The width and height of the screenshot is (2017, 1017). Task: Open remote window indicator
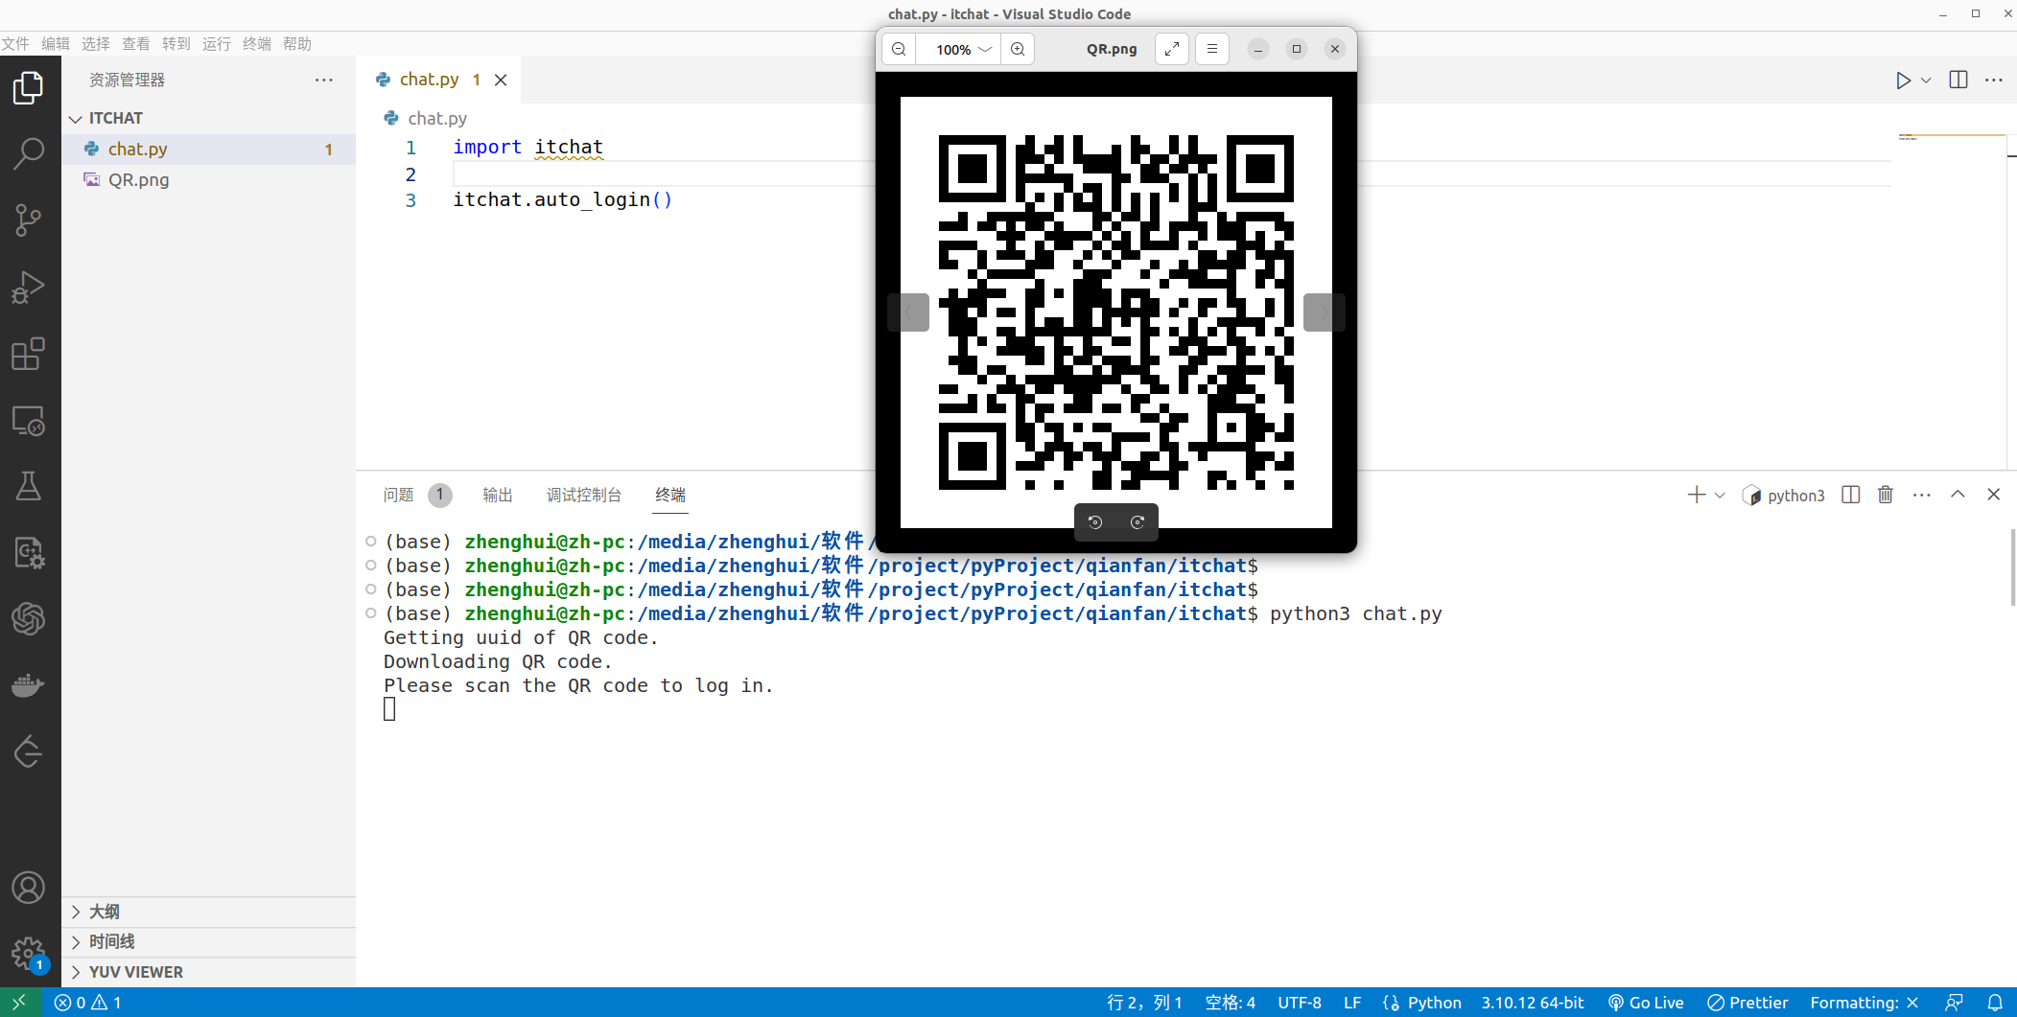20,1003
